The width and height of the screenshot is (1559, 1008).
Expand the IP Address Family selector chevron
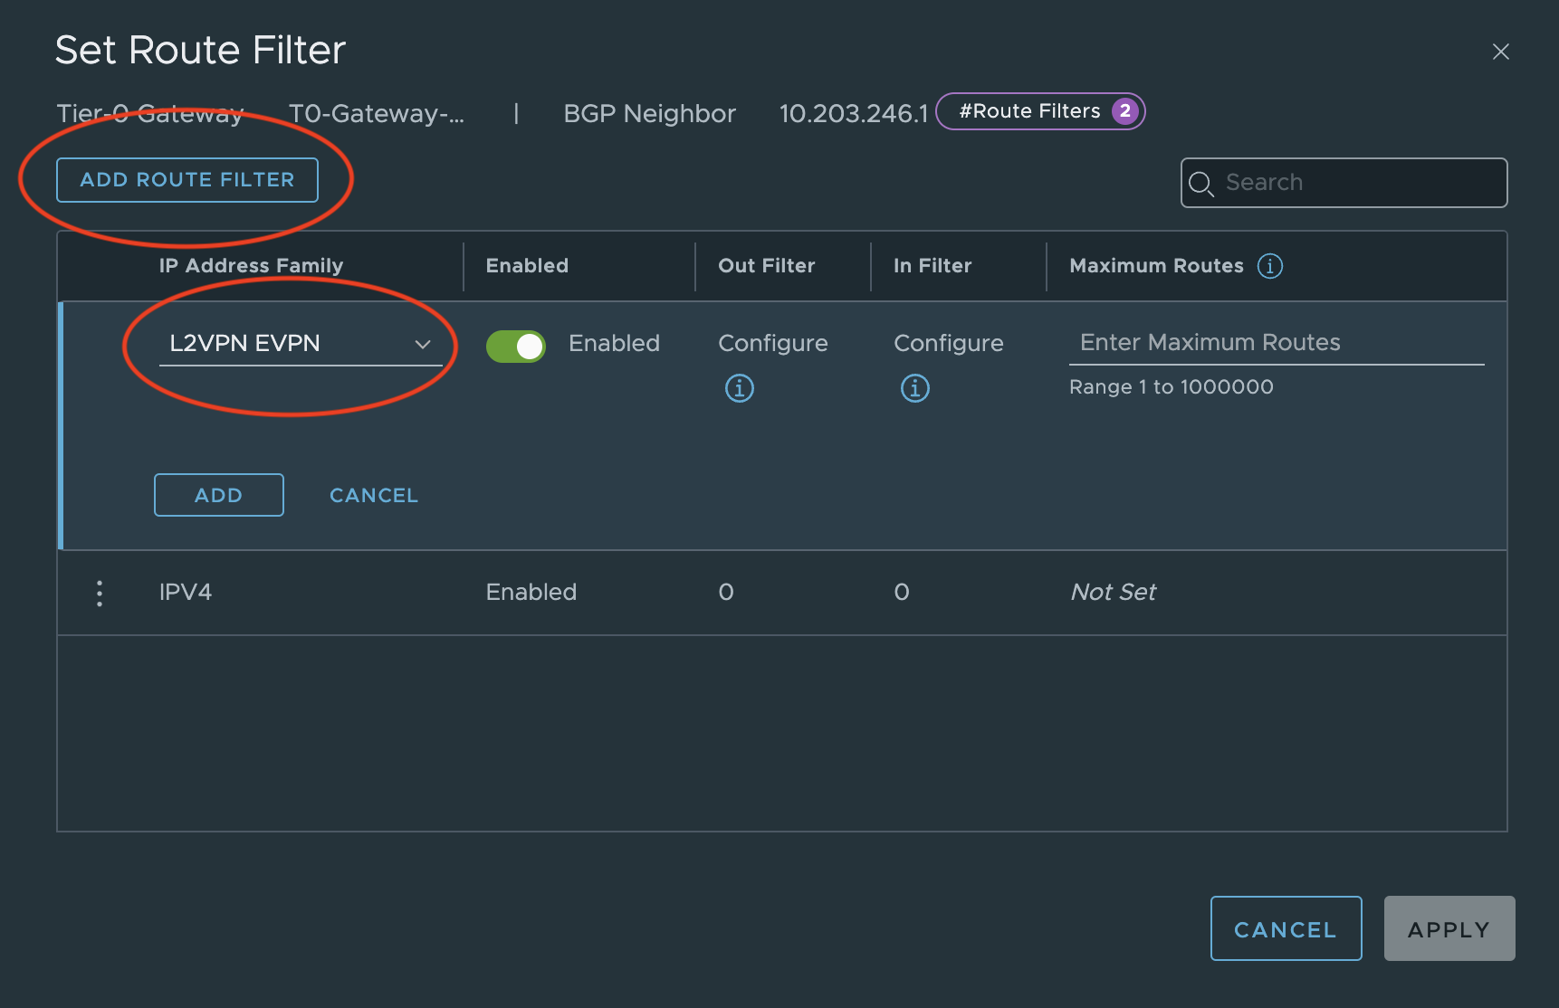click(x=422, y=344)
